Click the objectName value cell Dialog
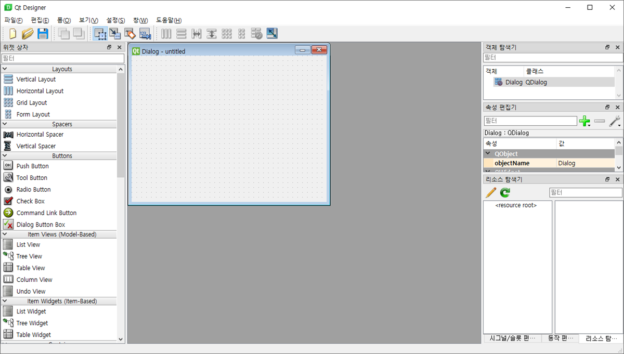This screenshot has height=354, width=624. 586,163
